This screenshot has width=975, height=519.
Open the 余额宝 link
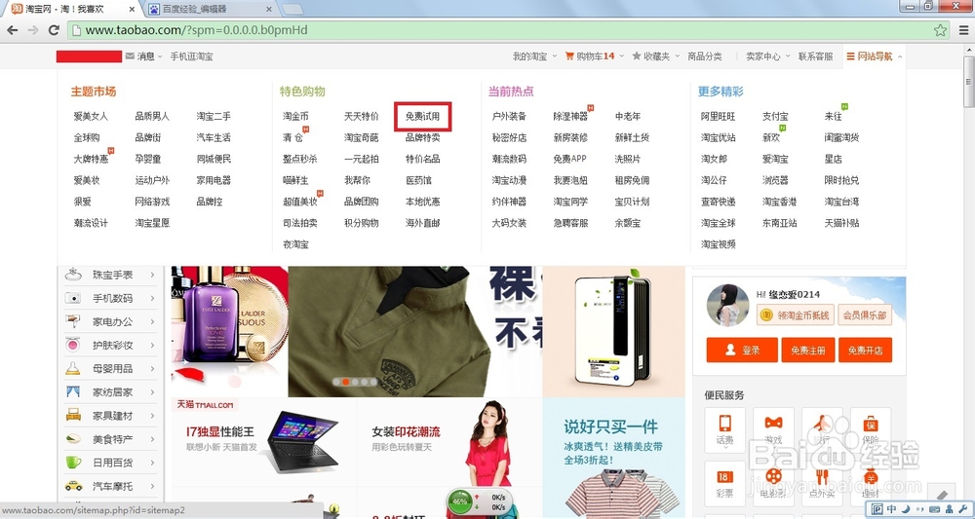tap(627, 223)
